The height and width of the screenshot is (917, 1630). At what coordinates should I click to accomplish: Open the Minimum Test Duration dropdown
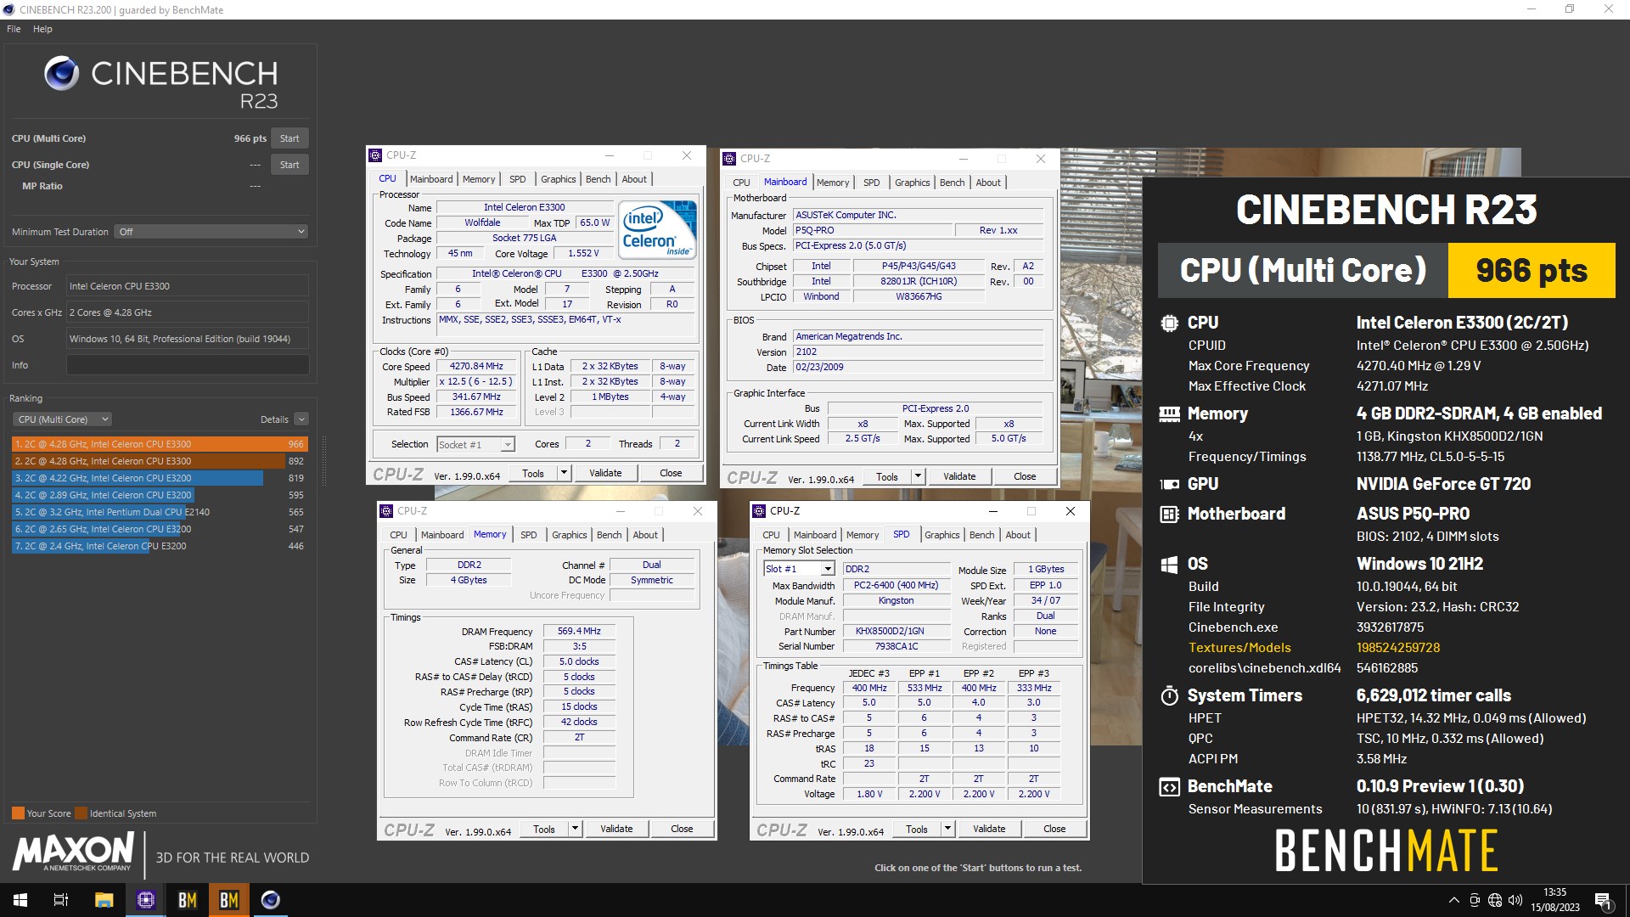pyautogui.click(x=211, y=232)
